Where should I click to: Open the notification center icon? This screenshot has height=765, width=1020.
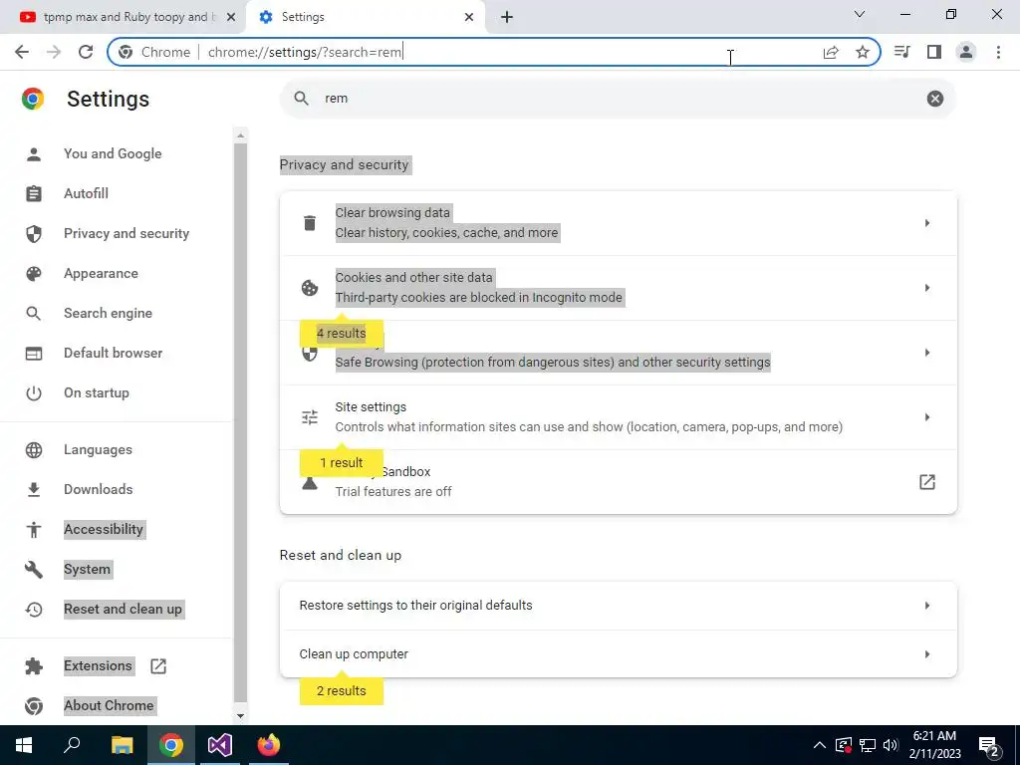pyautogui.click(x=989, y=747)
